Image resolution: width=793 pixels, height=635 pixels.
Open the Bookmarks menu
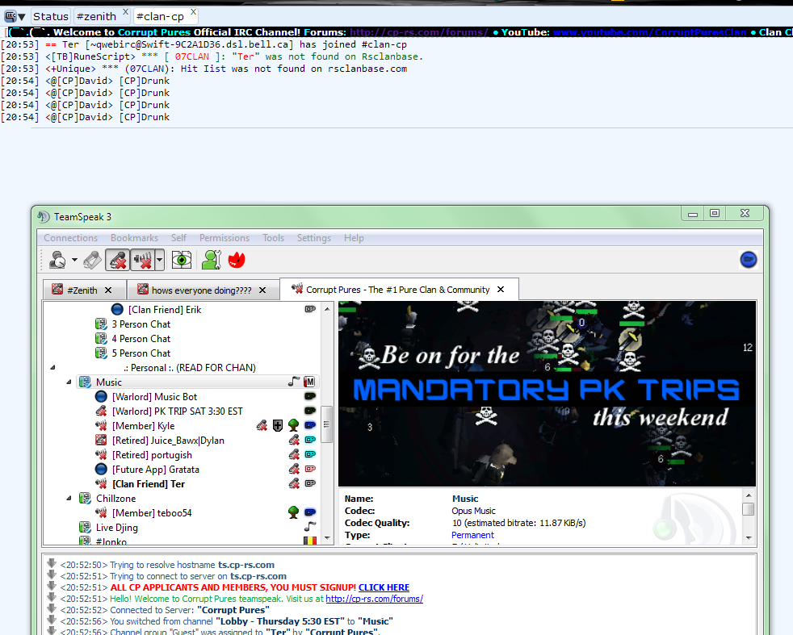point(134,238)
